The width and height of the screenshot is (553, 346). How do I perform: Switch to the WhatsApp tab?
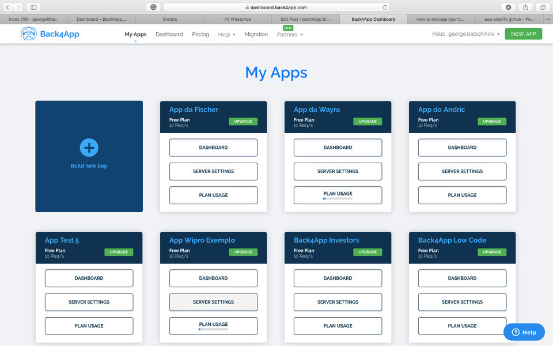pyautogui.click(x=238, y=20)
